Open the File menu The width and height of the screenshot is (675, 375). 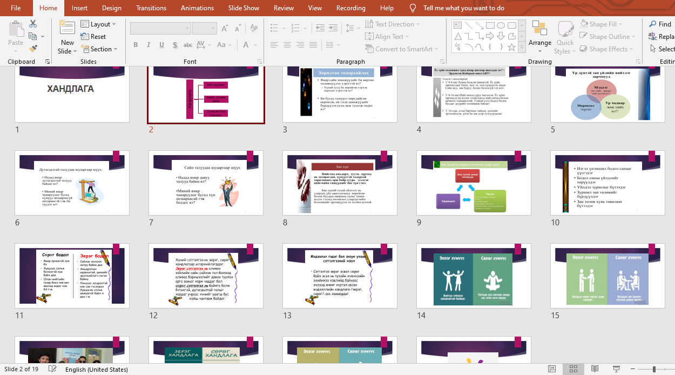coord(16,8)
